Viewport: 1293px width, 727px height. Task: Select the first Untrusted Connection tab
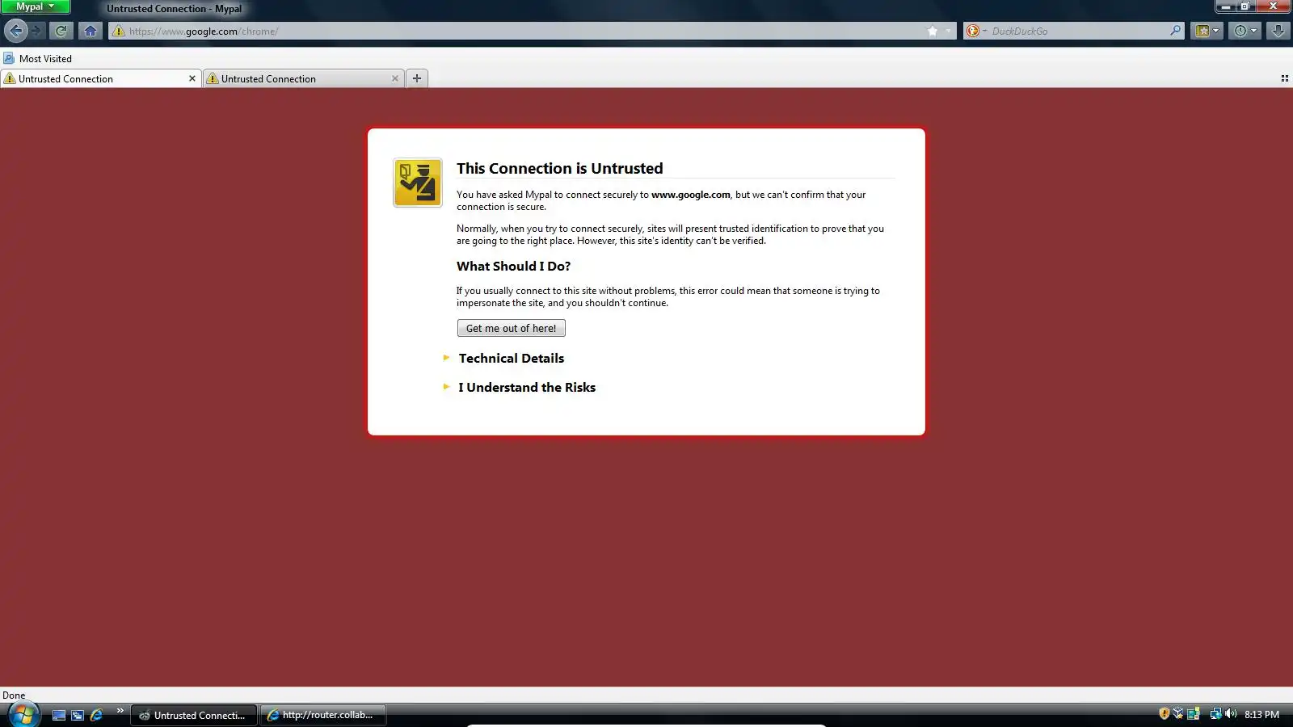point(100,78)
